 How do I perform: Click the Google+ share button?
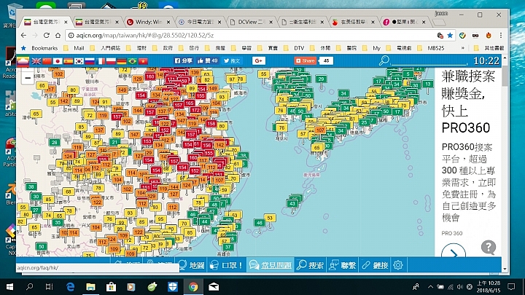(258, 60)
